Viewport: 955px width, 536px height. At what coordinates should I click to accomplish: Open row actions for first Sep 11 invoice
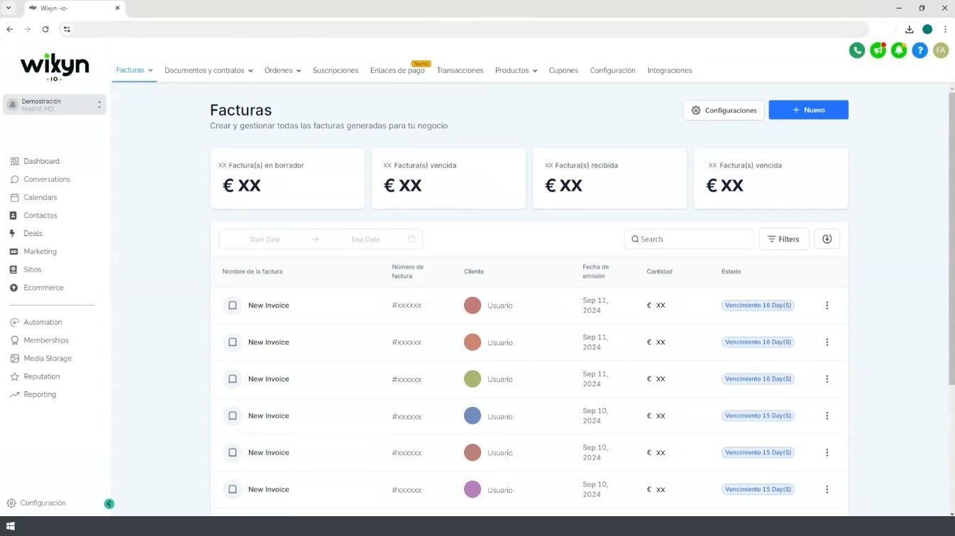pyautogui.click(x=827, y=306)
